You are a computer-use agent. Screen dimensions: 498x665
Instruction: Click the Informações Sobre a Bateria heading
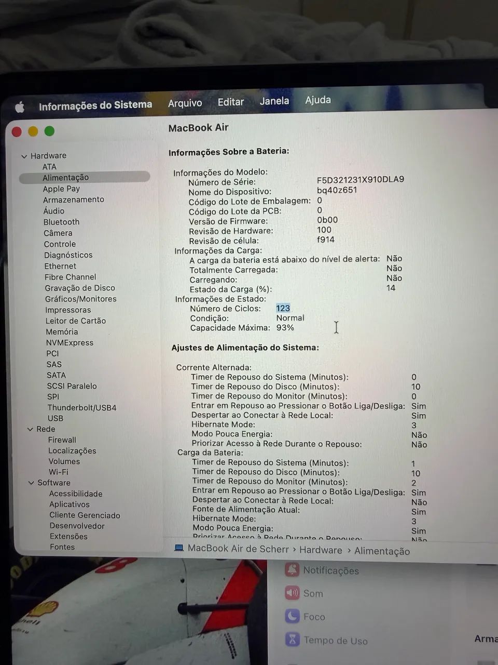click(229, 152)
